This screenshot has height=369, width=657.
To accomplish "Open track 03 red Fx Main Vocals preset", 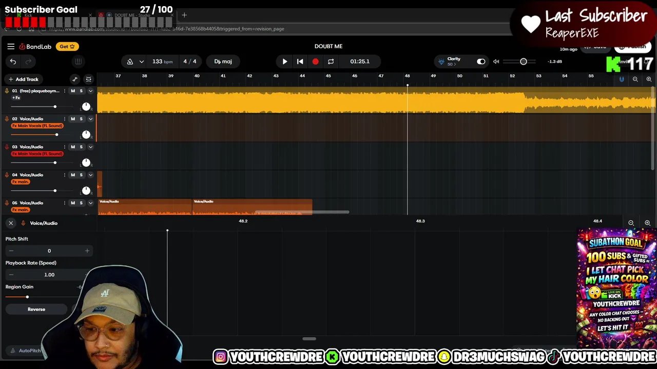I will tap(37, 154).
